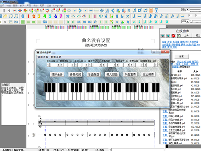
Task: Click the blue down-triangle icon in the top toolbar
Action: tap(85, 10)
